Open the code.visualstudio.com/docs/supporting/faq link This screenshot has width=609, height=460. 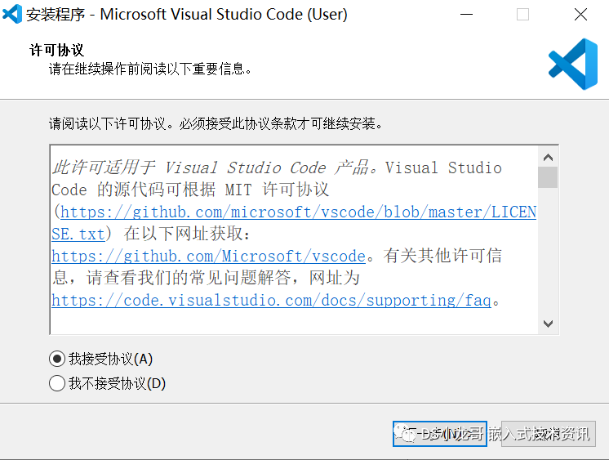[271, 300]
